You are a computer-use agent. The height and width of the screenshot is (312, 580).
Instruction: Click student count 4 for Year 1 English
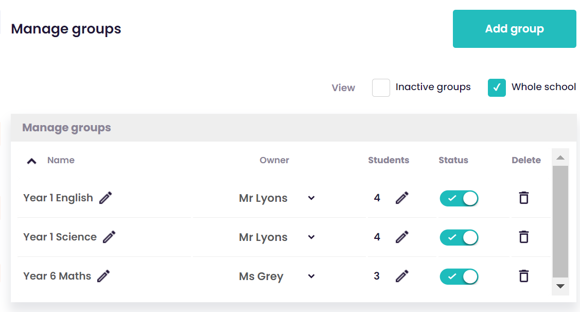[x=377, y=198]
